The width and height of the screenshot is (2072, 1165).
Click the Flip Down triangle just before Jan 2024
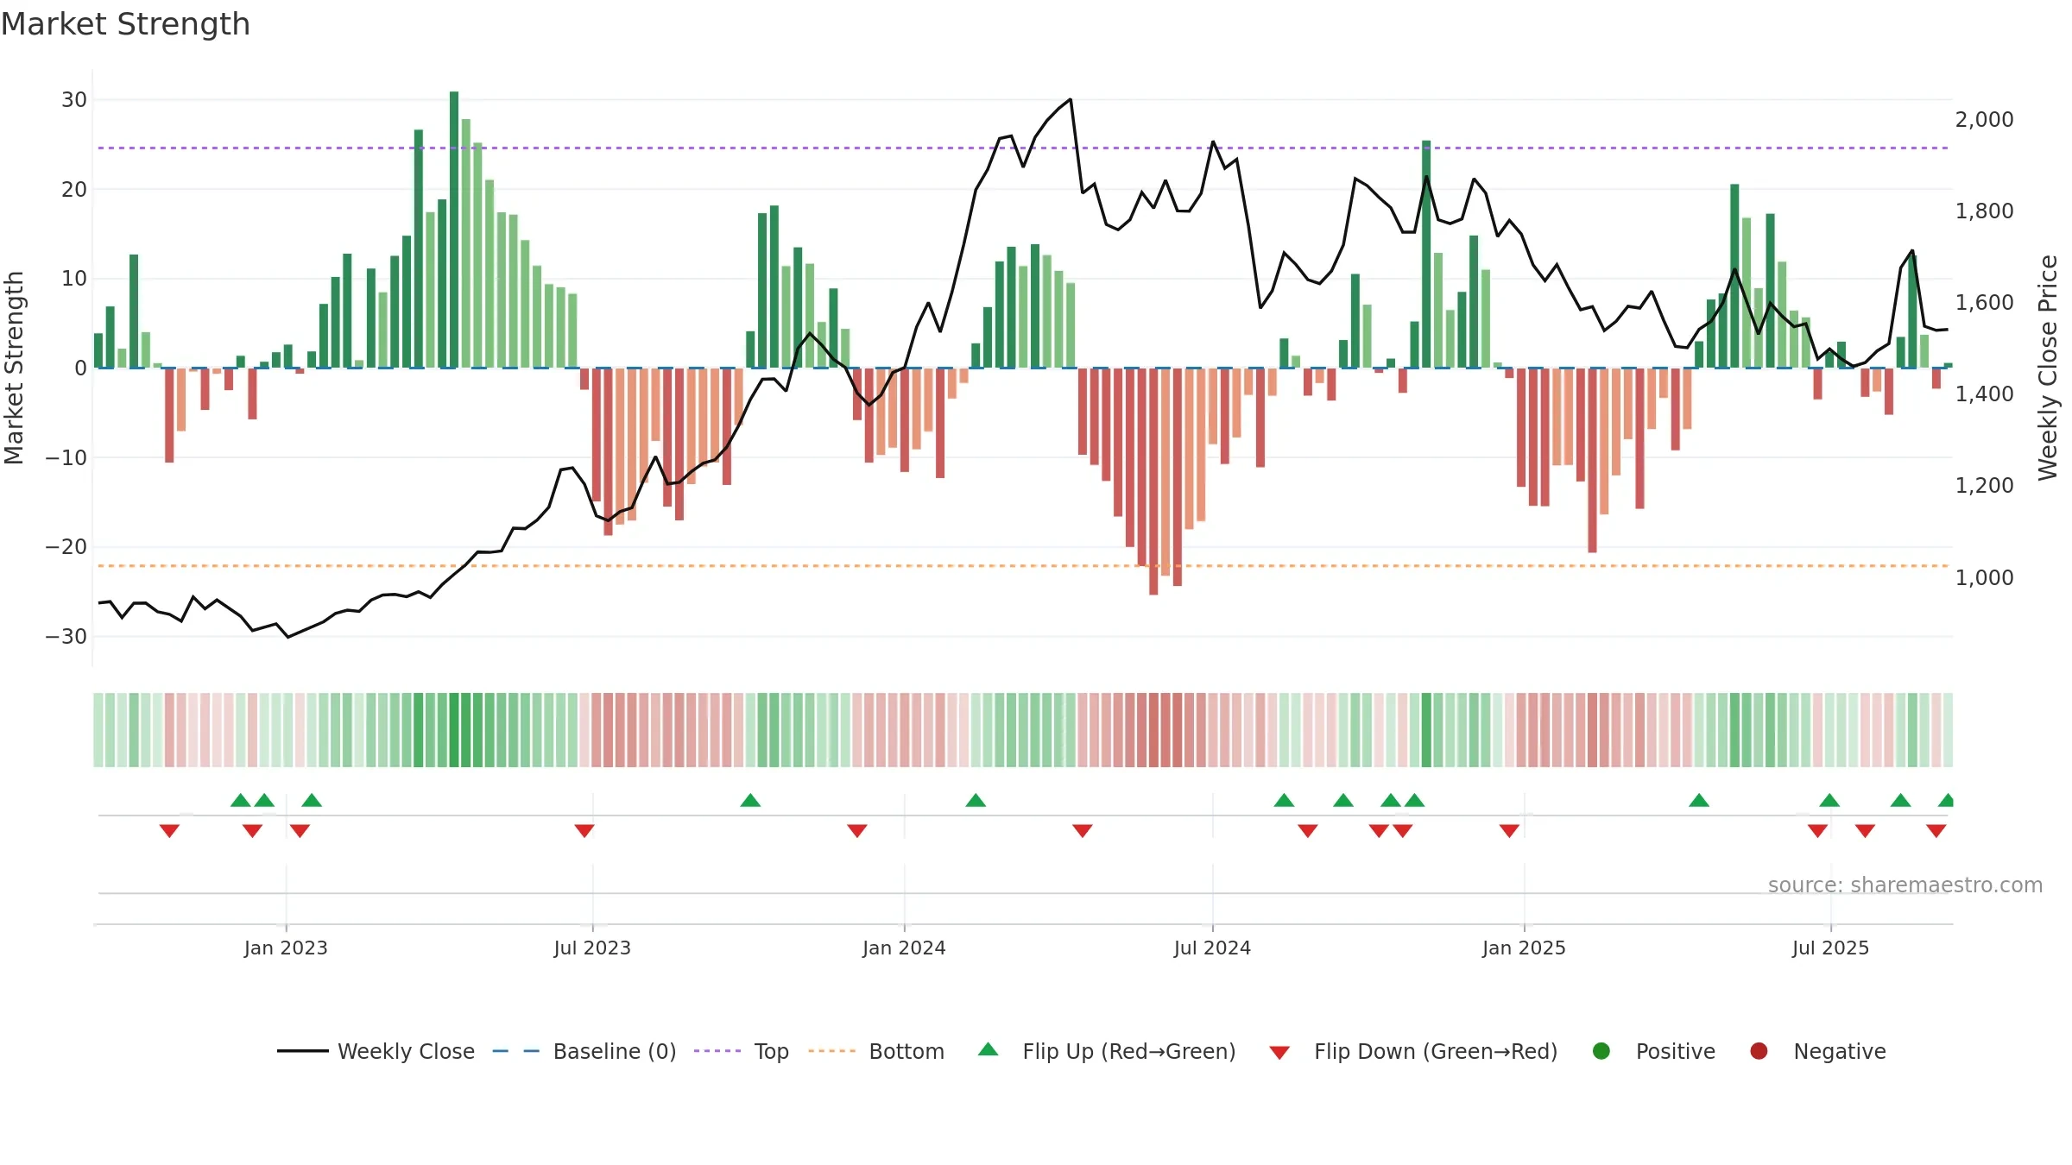pyautogui.click(x=857, y=830)
